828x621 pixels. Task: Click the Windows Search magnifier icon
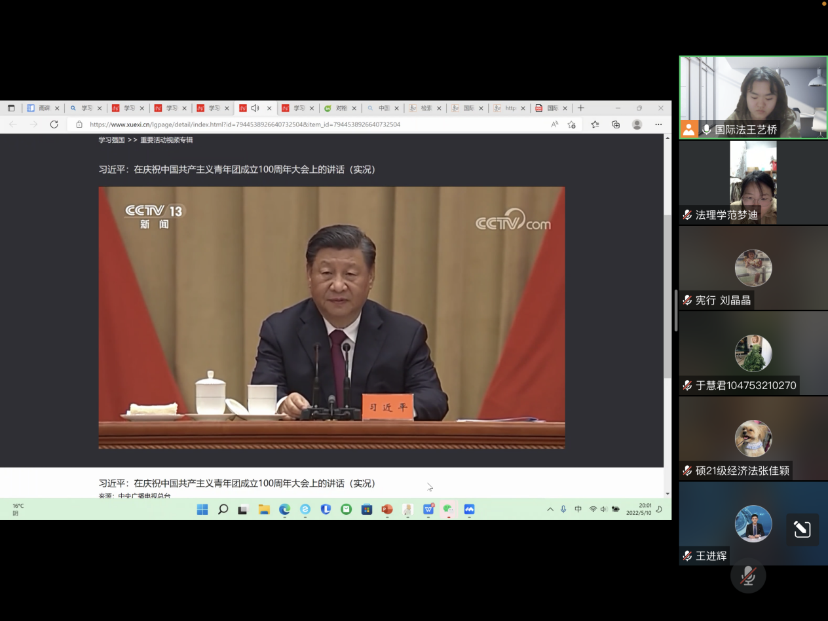tap(223, 509)
